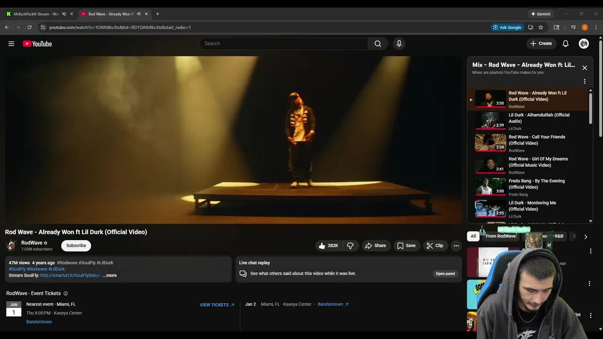
Task: Play 'Lil Durk - Monitoring Me'
Action: [x=528, y=210]
